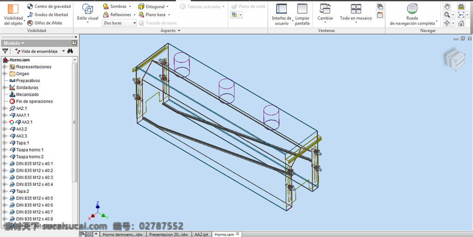Select DIN 835 M12 x 40:5 fastener
473x237 pixels.
tap(31, 198)
